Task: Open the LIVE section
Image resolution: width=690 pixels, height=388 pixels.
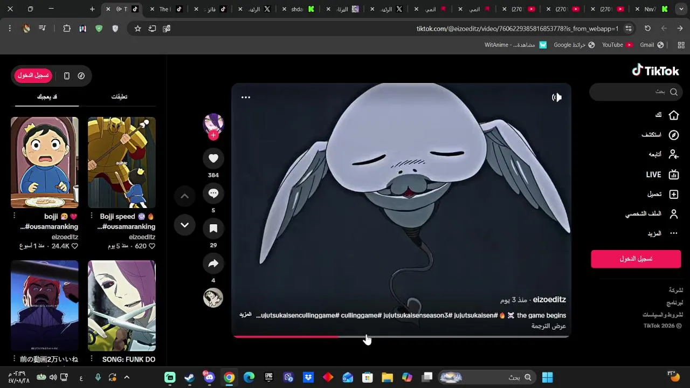Action: [663, 175]
